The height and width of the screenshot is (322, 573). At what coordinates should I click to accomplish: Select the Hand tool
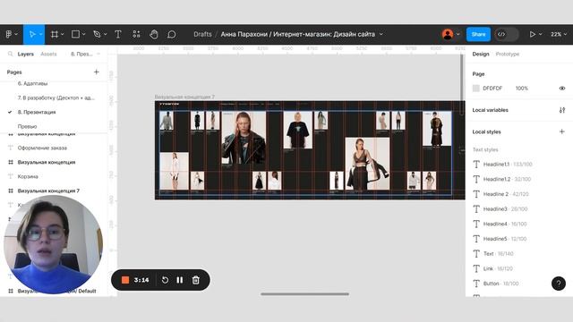(154, 34)
